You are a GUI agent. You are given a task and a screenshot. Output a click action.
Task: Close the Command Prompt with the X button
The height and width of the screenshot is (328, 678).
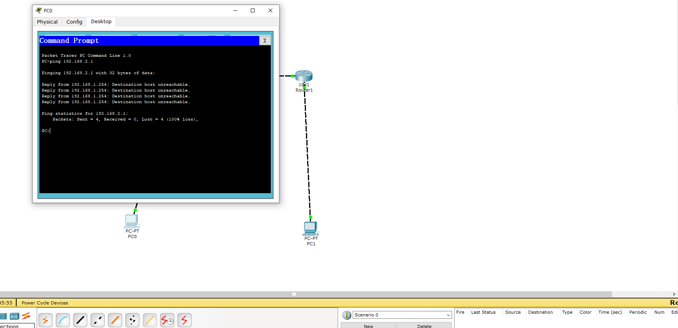click(265, 41)
